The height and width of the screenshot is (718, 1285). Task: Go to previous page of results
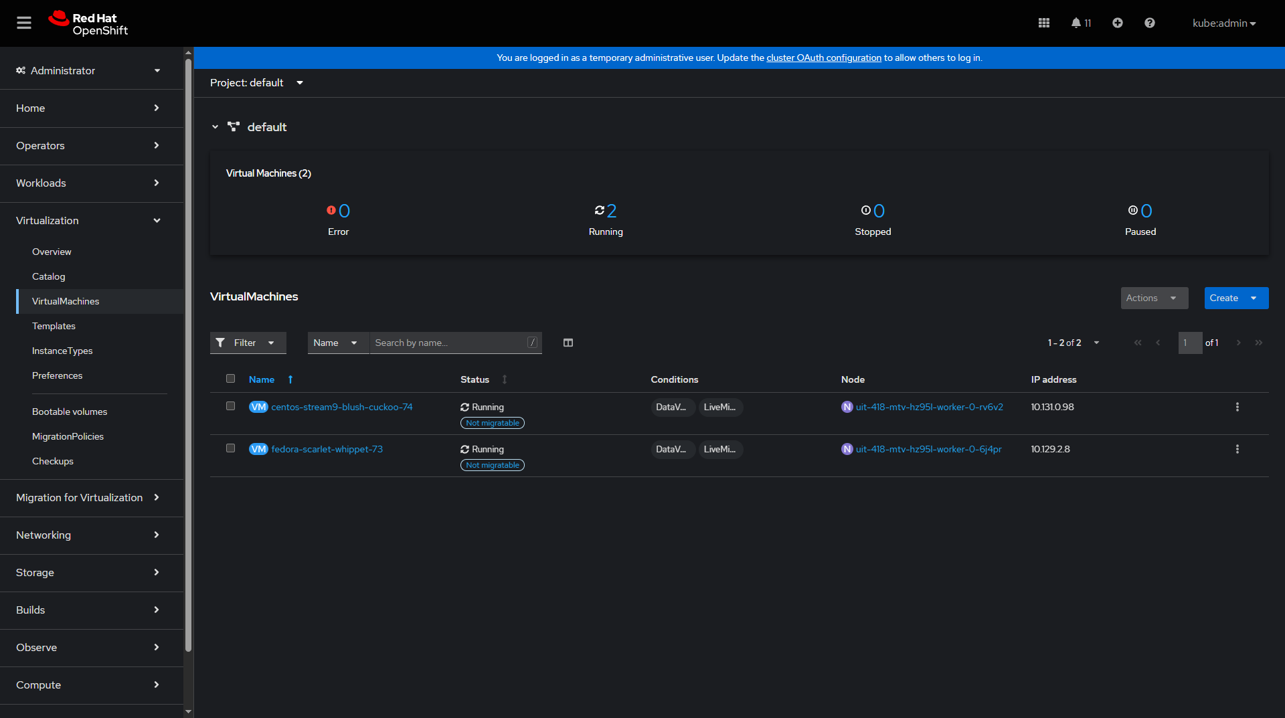[1158, 343]
